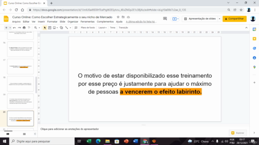This screenshot has width=259, height=145.
Task: Move presentation to folder icon
Action: (123, 17)
